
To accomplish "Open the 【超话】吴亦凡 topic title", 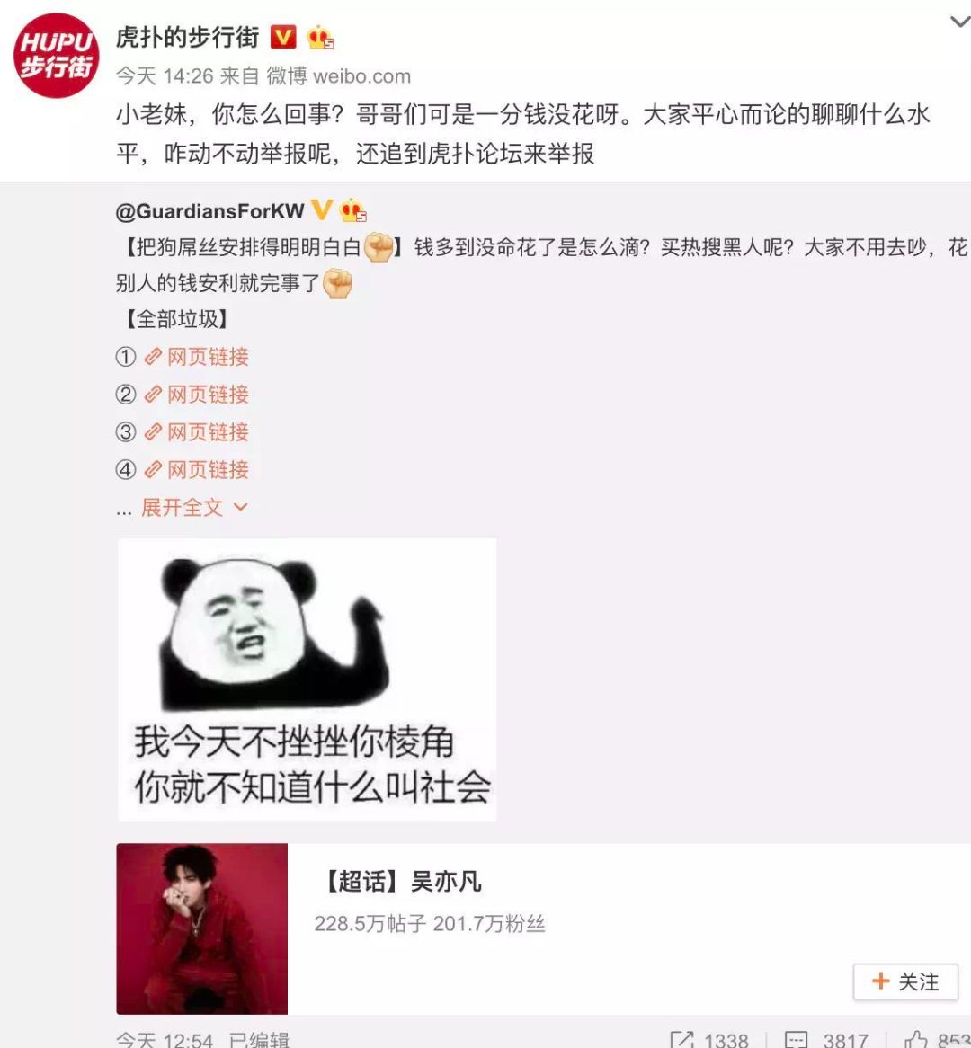I will [401, 882].
